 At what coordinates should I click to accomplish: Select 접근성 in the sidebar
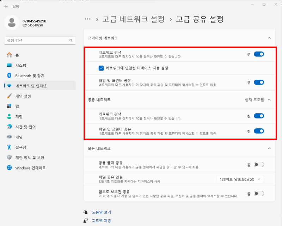click(40, 147)
